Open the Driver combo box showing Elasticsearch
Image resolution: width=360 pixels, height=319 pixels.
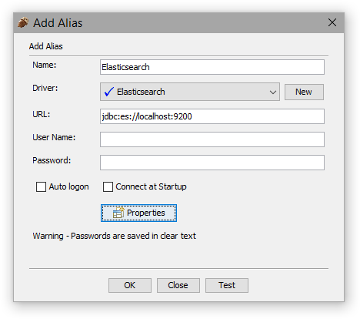pyautogui.click(x=190, y=92)
